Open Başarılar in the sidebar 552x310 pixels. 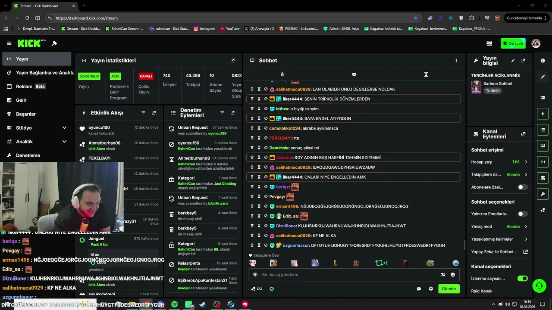(37, 114)
